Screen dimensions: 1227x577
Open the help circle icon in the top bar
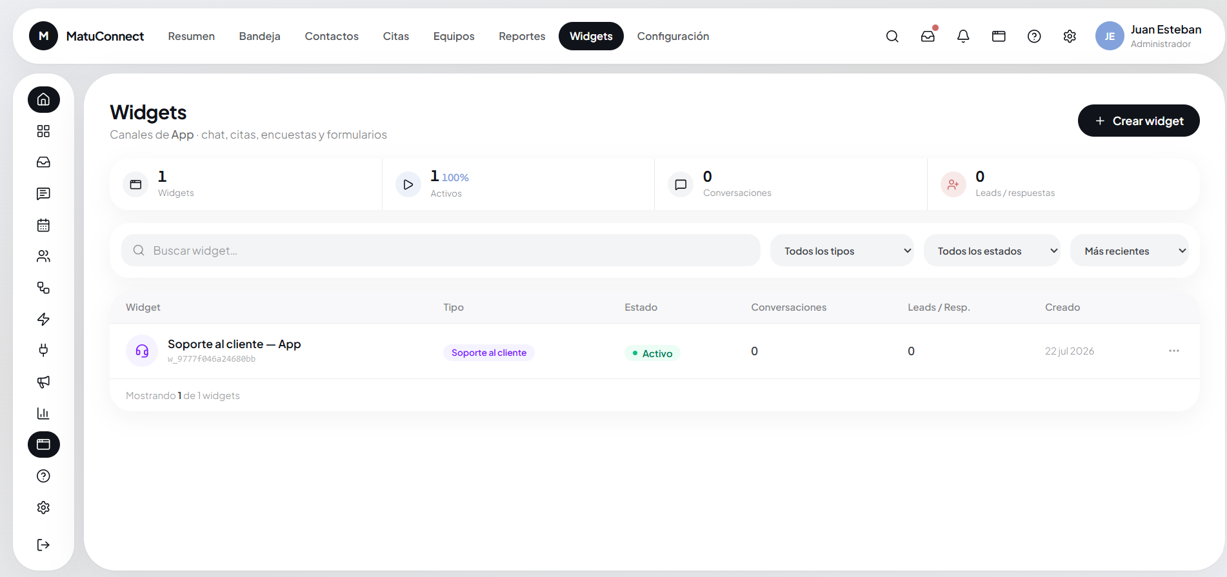click(x=1034, y=36)
